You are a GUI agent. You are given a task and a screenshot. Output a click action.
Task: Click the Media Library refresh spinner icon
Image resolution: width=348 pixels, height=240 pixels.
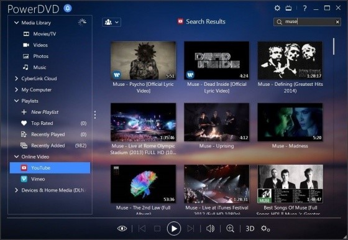point(82,22)
